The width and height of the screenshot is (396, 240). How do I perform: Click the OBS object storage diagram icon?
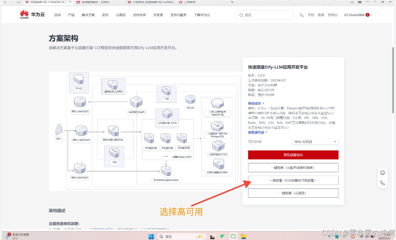219,164
